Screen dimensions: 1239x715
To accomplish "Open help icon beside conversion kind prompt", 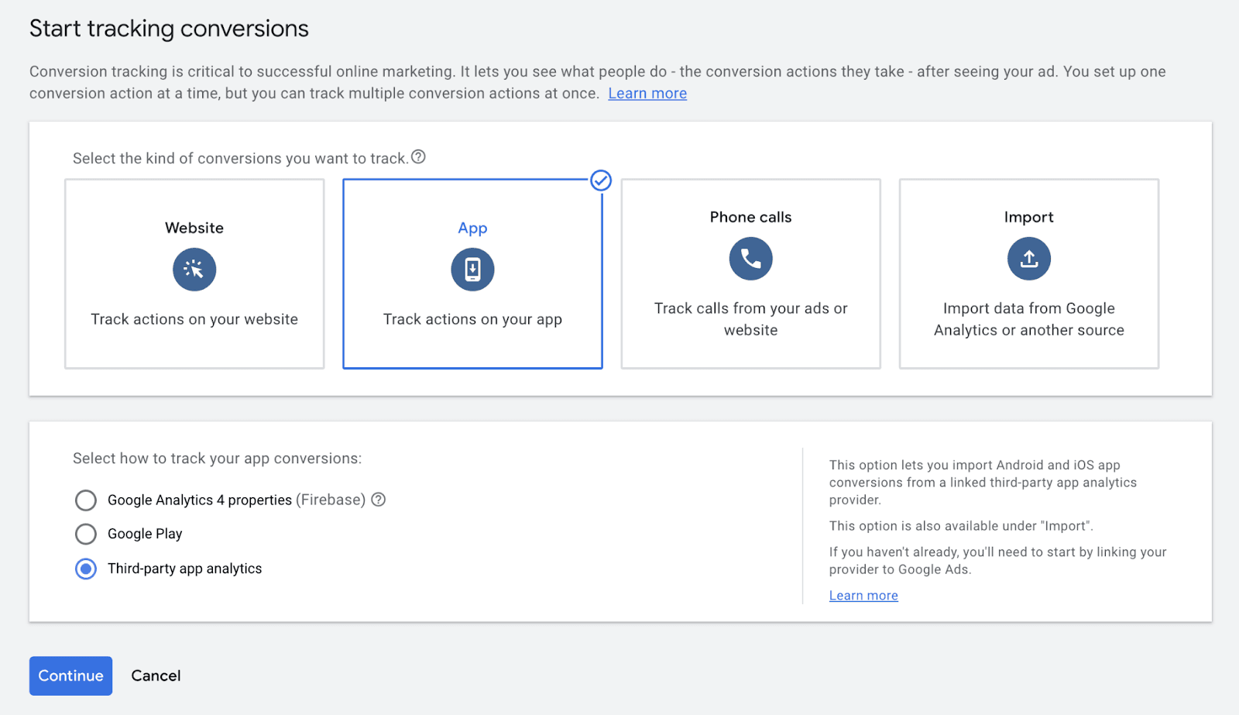I will coord(418,157).
